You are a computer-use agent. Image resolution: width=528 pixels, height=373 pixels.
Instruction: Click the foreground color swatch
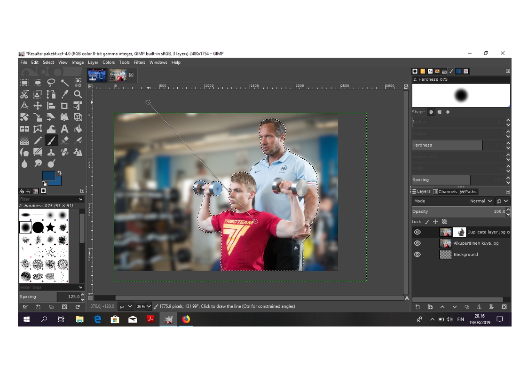[49, 177]
